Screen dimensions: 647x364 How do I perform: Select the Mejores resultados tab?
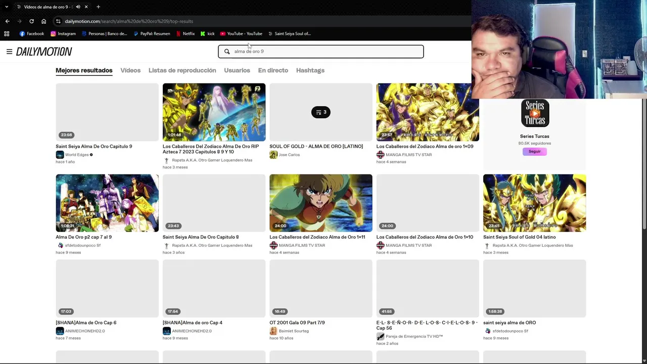pos(84,70)
